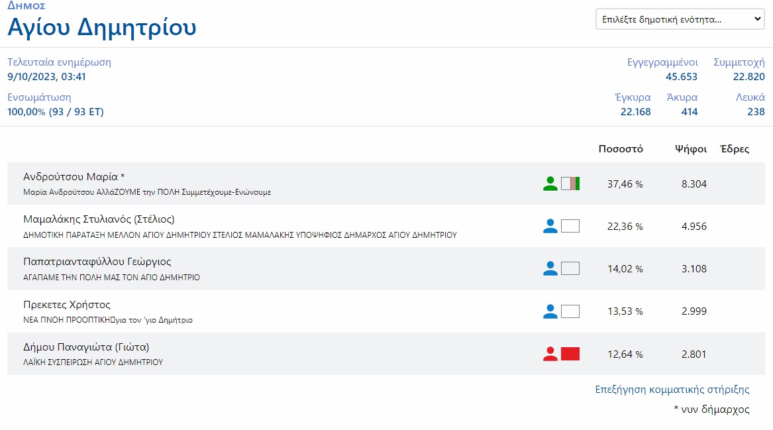The width and height of the screenshot is (773, 430).
Task: Select candidate name Πρεκετες Χρήστος
Action: click(67, 305)
